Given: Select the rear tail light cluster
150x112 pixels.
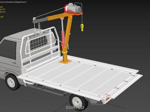Looking at the screenshot, I should pos(107,99).
